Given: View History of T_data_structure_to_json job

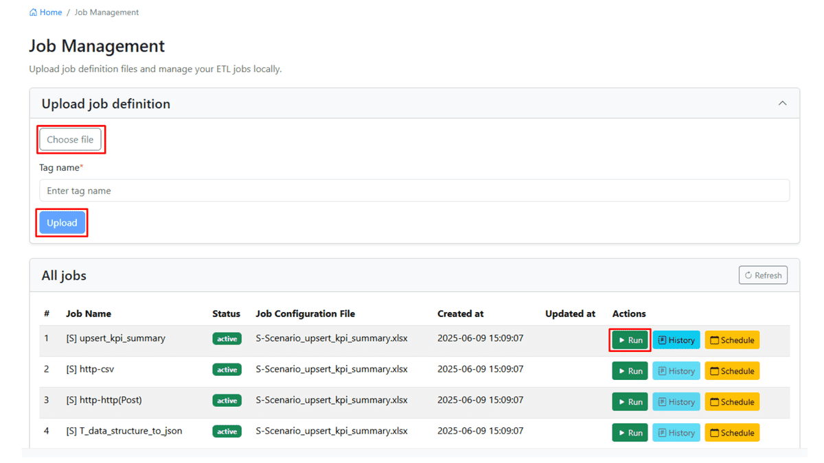Looking at the screenshot, I should [x=676, y=433].
